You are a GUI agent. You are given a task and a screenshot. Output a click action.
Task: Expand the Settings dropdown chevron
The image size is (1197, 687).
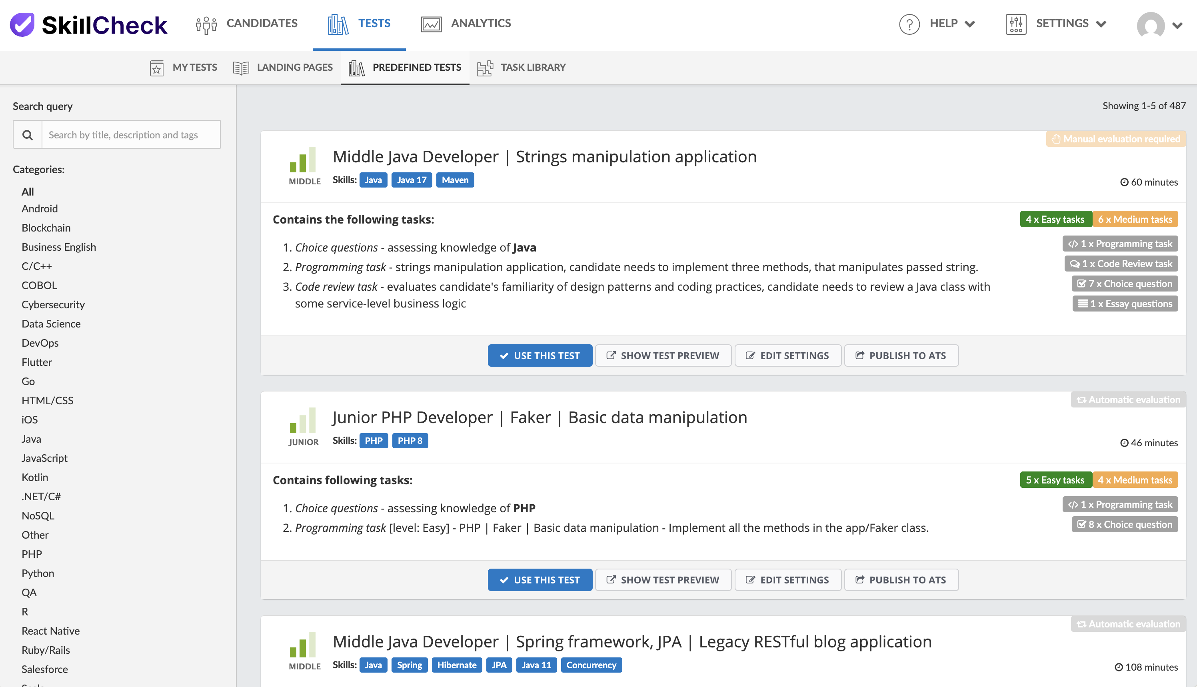point(1101,24)
